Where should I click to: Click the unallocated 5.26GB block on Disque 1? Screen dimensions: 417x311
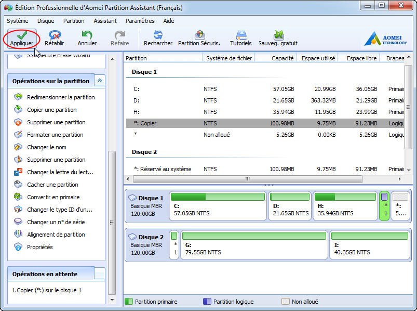[x=400, y=206]
